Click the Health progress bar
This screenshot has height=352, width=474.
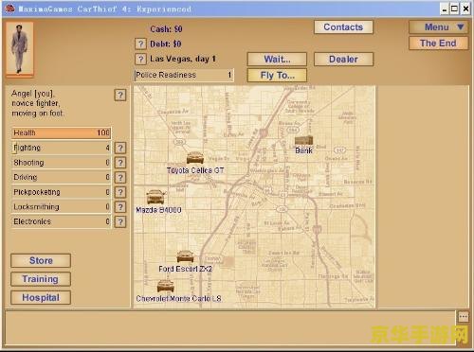click(x=62, y=132)
